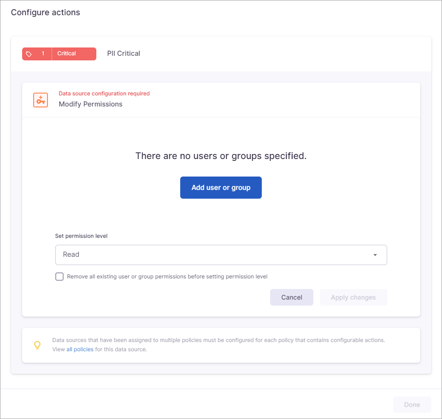Click the 'no users or groups specified' message
Image resolution: width=442 pixels, height=419 pixels.
click(x=221, y=156)
